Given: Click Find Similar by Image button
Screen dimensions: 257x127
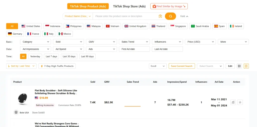Looking at the screenshot, I should pos(169,6).
